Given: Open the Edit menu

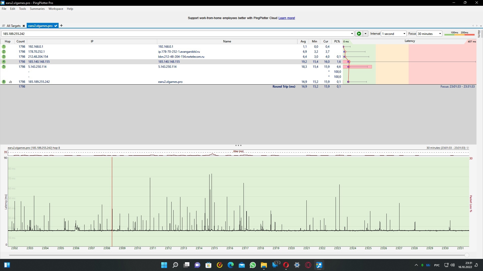Looking at the screenshot, I should point(13,9).
